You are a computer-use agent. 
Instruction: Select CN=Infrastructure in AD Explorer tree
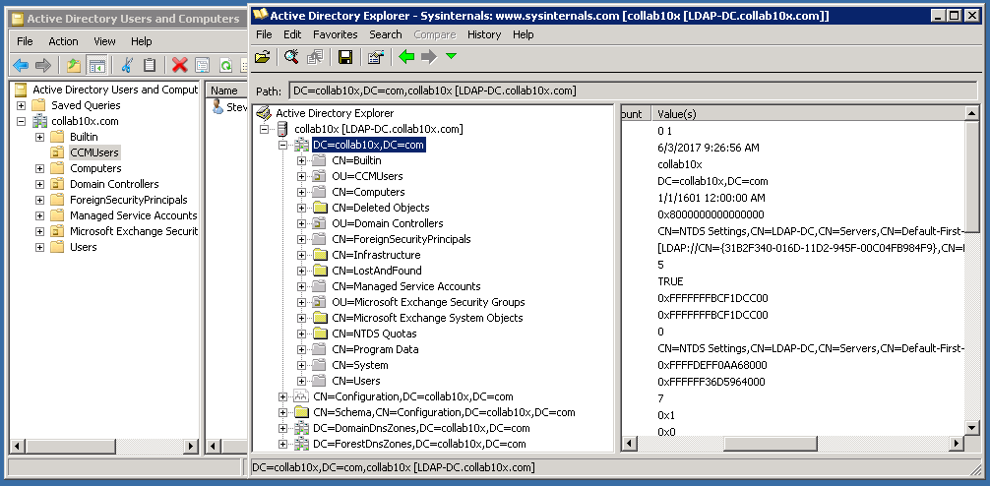(376, 255)
